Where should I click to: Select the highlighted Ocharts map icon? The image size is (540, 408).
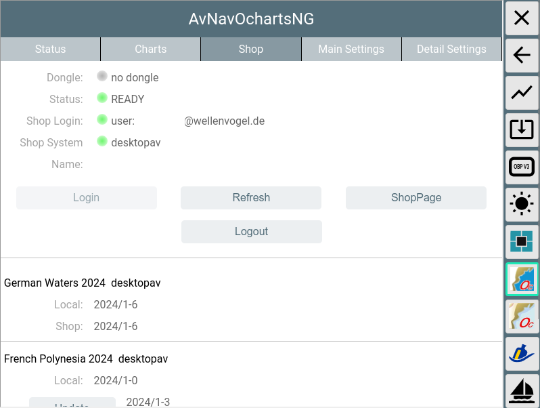coord(522,279)
